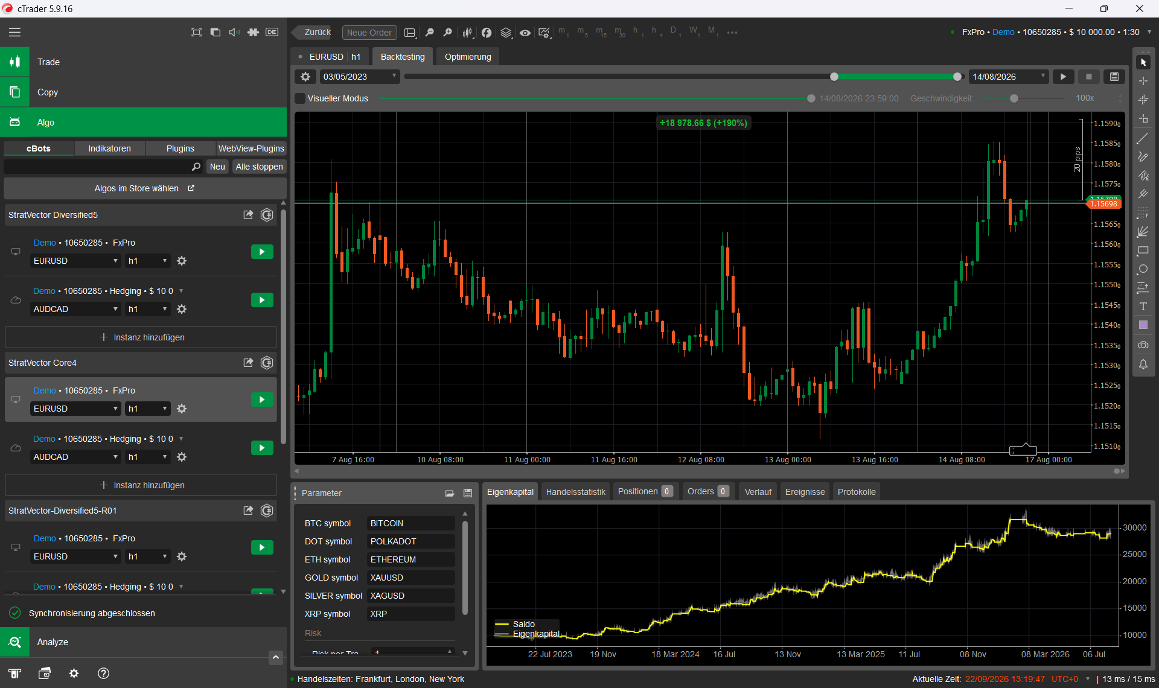Start StratVector Diversified5 AUDCAD instance
This screenshot has width=1159, height=688.
pyautogui.click(x=262, y=300)
